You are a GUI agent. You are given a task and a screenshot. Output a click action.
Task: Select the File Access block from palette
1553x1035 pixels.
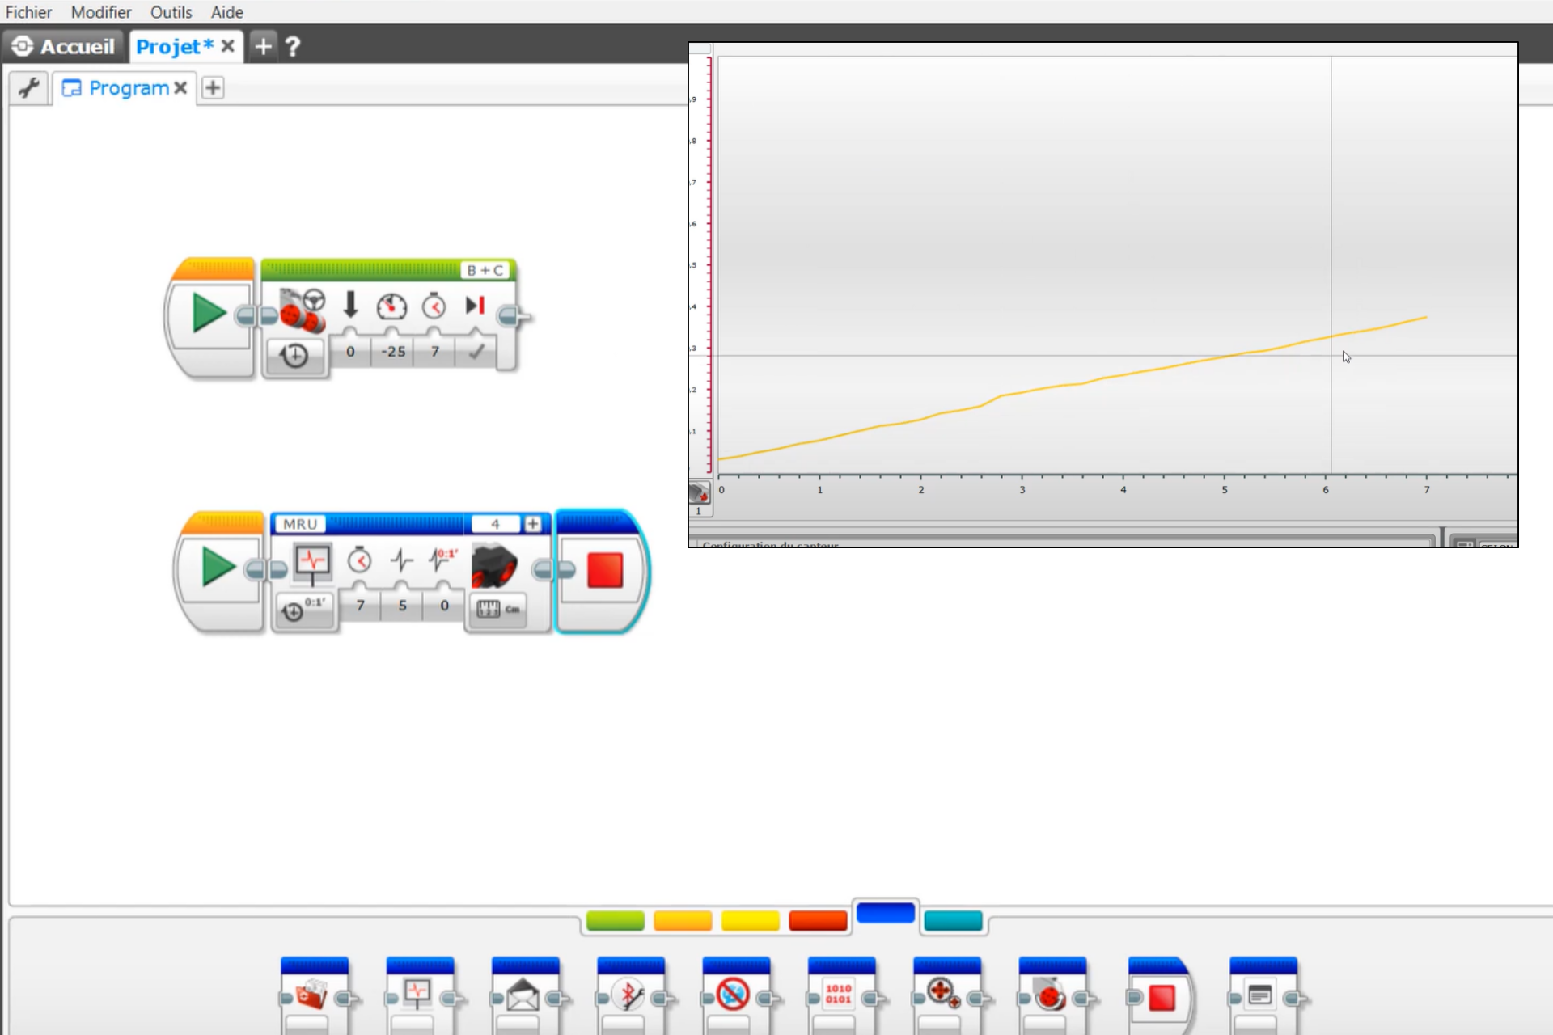coord(314,995)
